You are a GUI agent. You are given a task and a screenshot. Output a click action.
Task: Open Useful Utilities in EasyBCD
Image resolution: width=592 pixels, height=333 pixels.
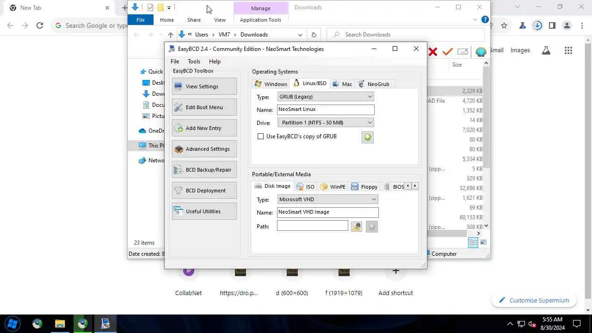click(204, 211)
